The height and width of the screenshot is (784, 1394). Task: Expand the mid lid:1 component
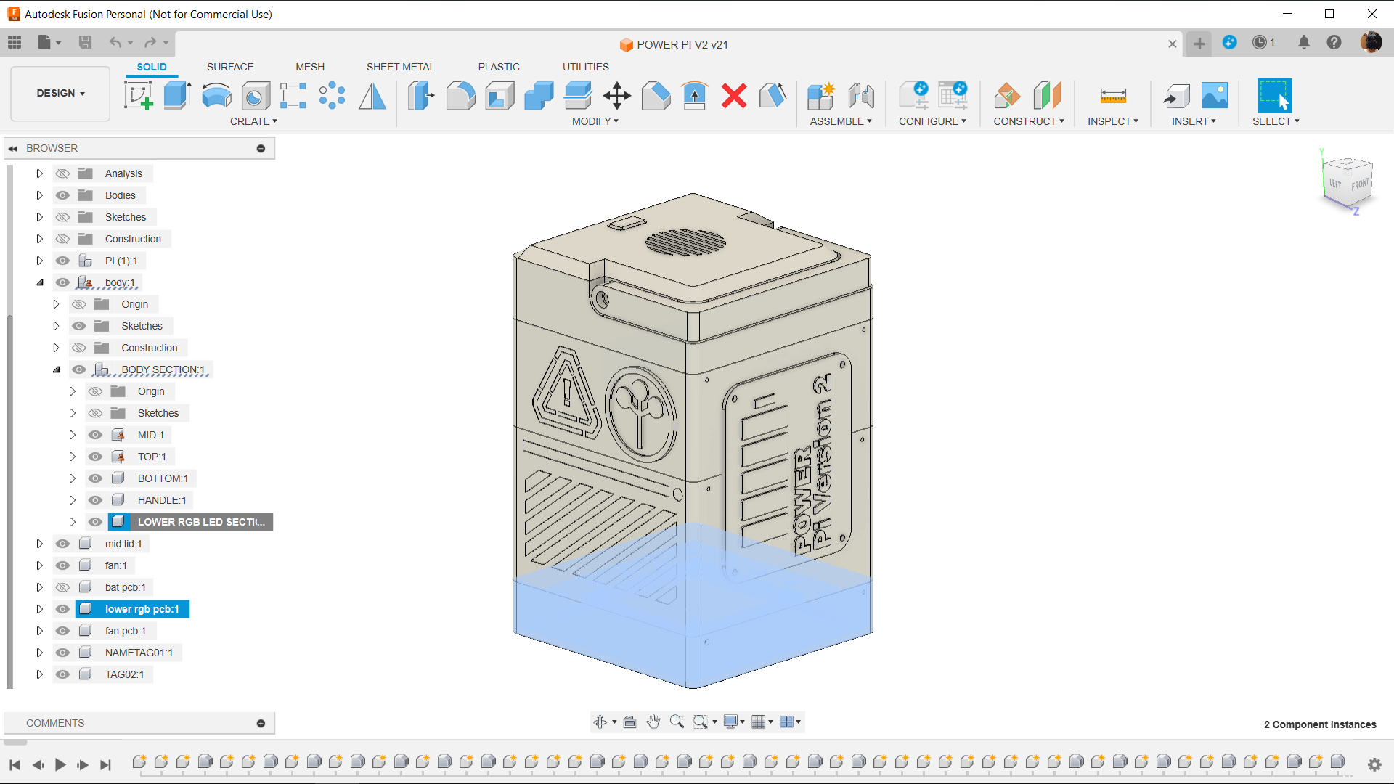tap(40, 544)
